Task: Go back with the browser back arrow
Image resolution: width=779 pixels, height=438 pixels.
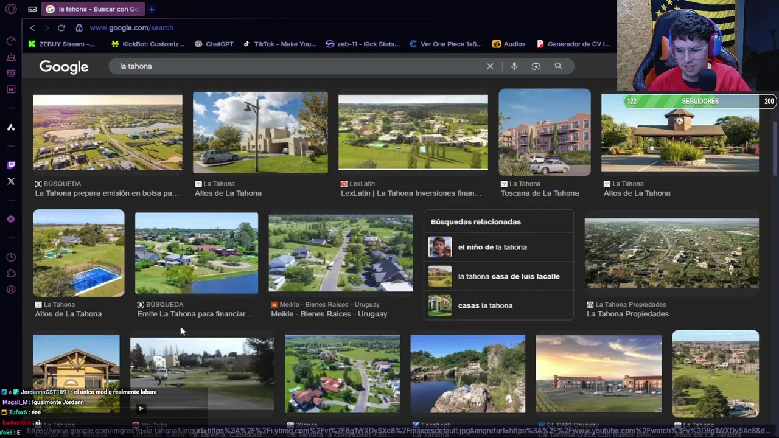Action: pos(32,28)
